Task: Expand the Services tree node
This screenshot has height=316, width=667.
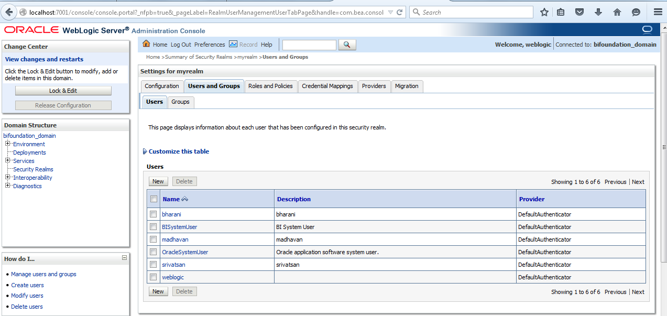Action: (x=7, y=160)
